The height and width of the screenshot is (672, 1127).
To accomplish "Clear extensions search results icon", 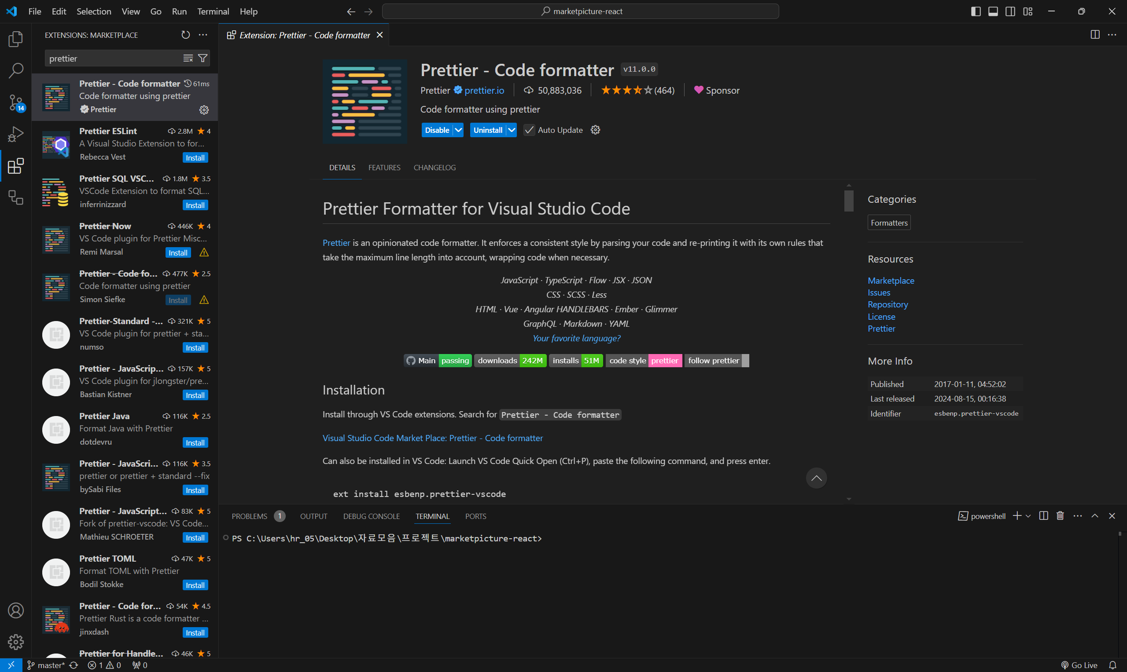I will point(188,58).
